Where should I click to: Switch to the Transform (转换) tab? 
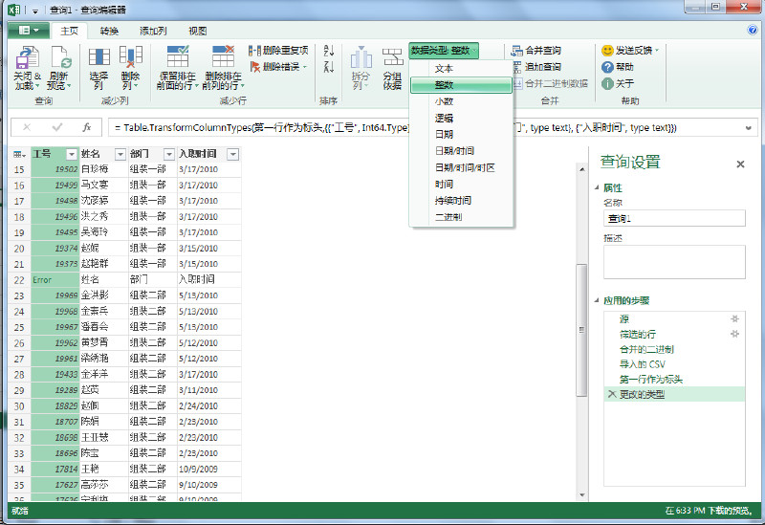click(109, 31)
